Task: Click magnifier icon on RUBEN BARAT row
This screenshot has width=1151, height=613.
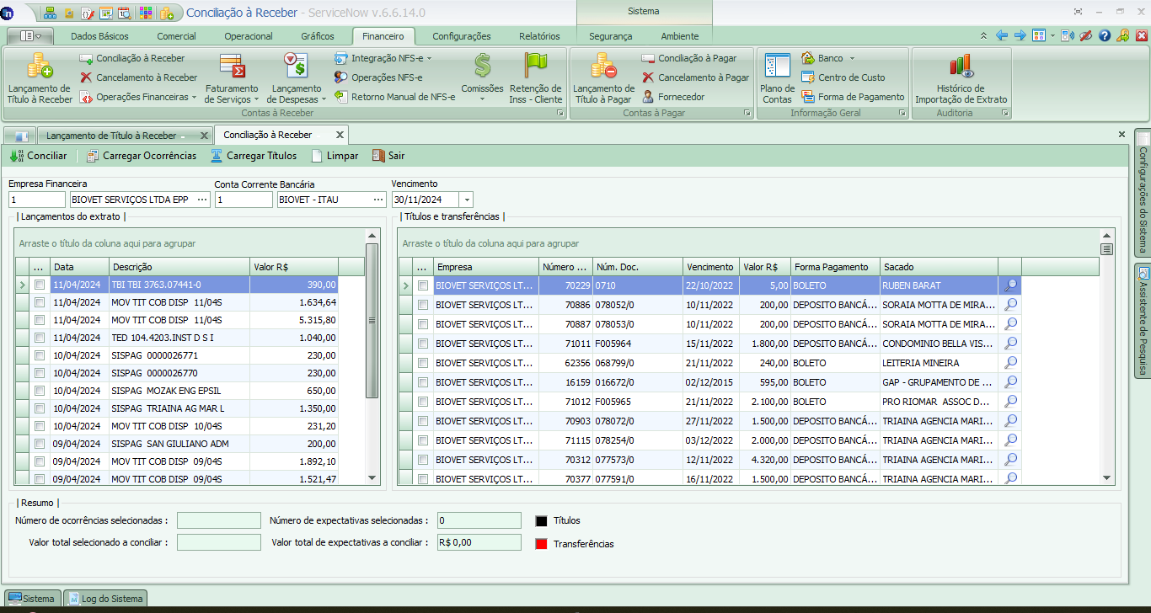Action: pyautogui.click(x=1010, y=285)
